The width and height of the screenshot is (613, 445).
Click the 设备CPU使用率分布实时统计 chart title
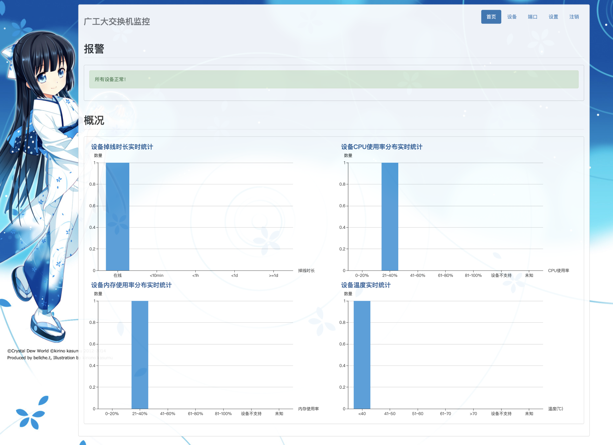(x=382, y=147)
